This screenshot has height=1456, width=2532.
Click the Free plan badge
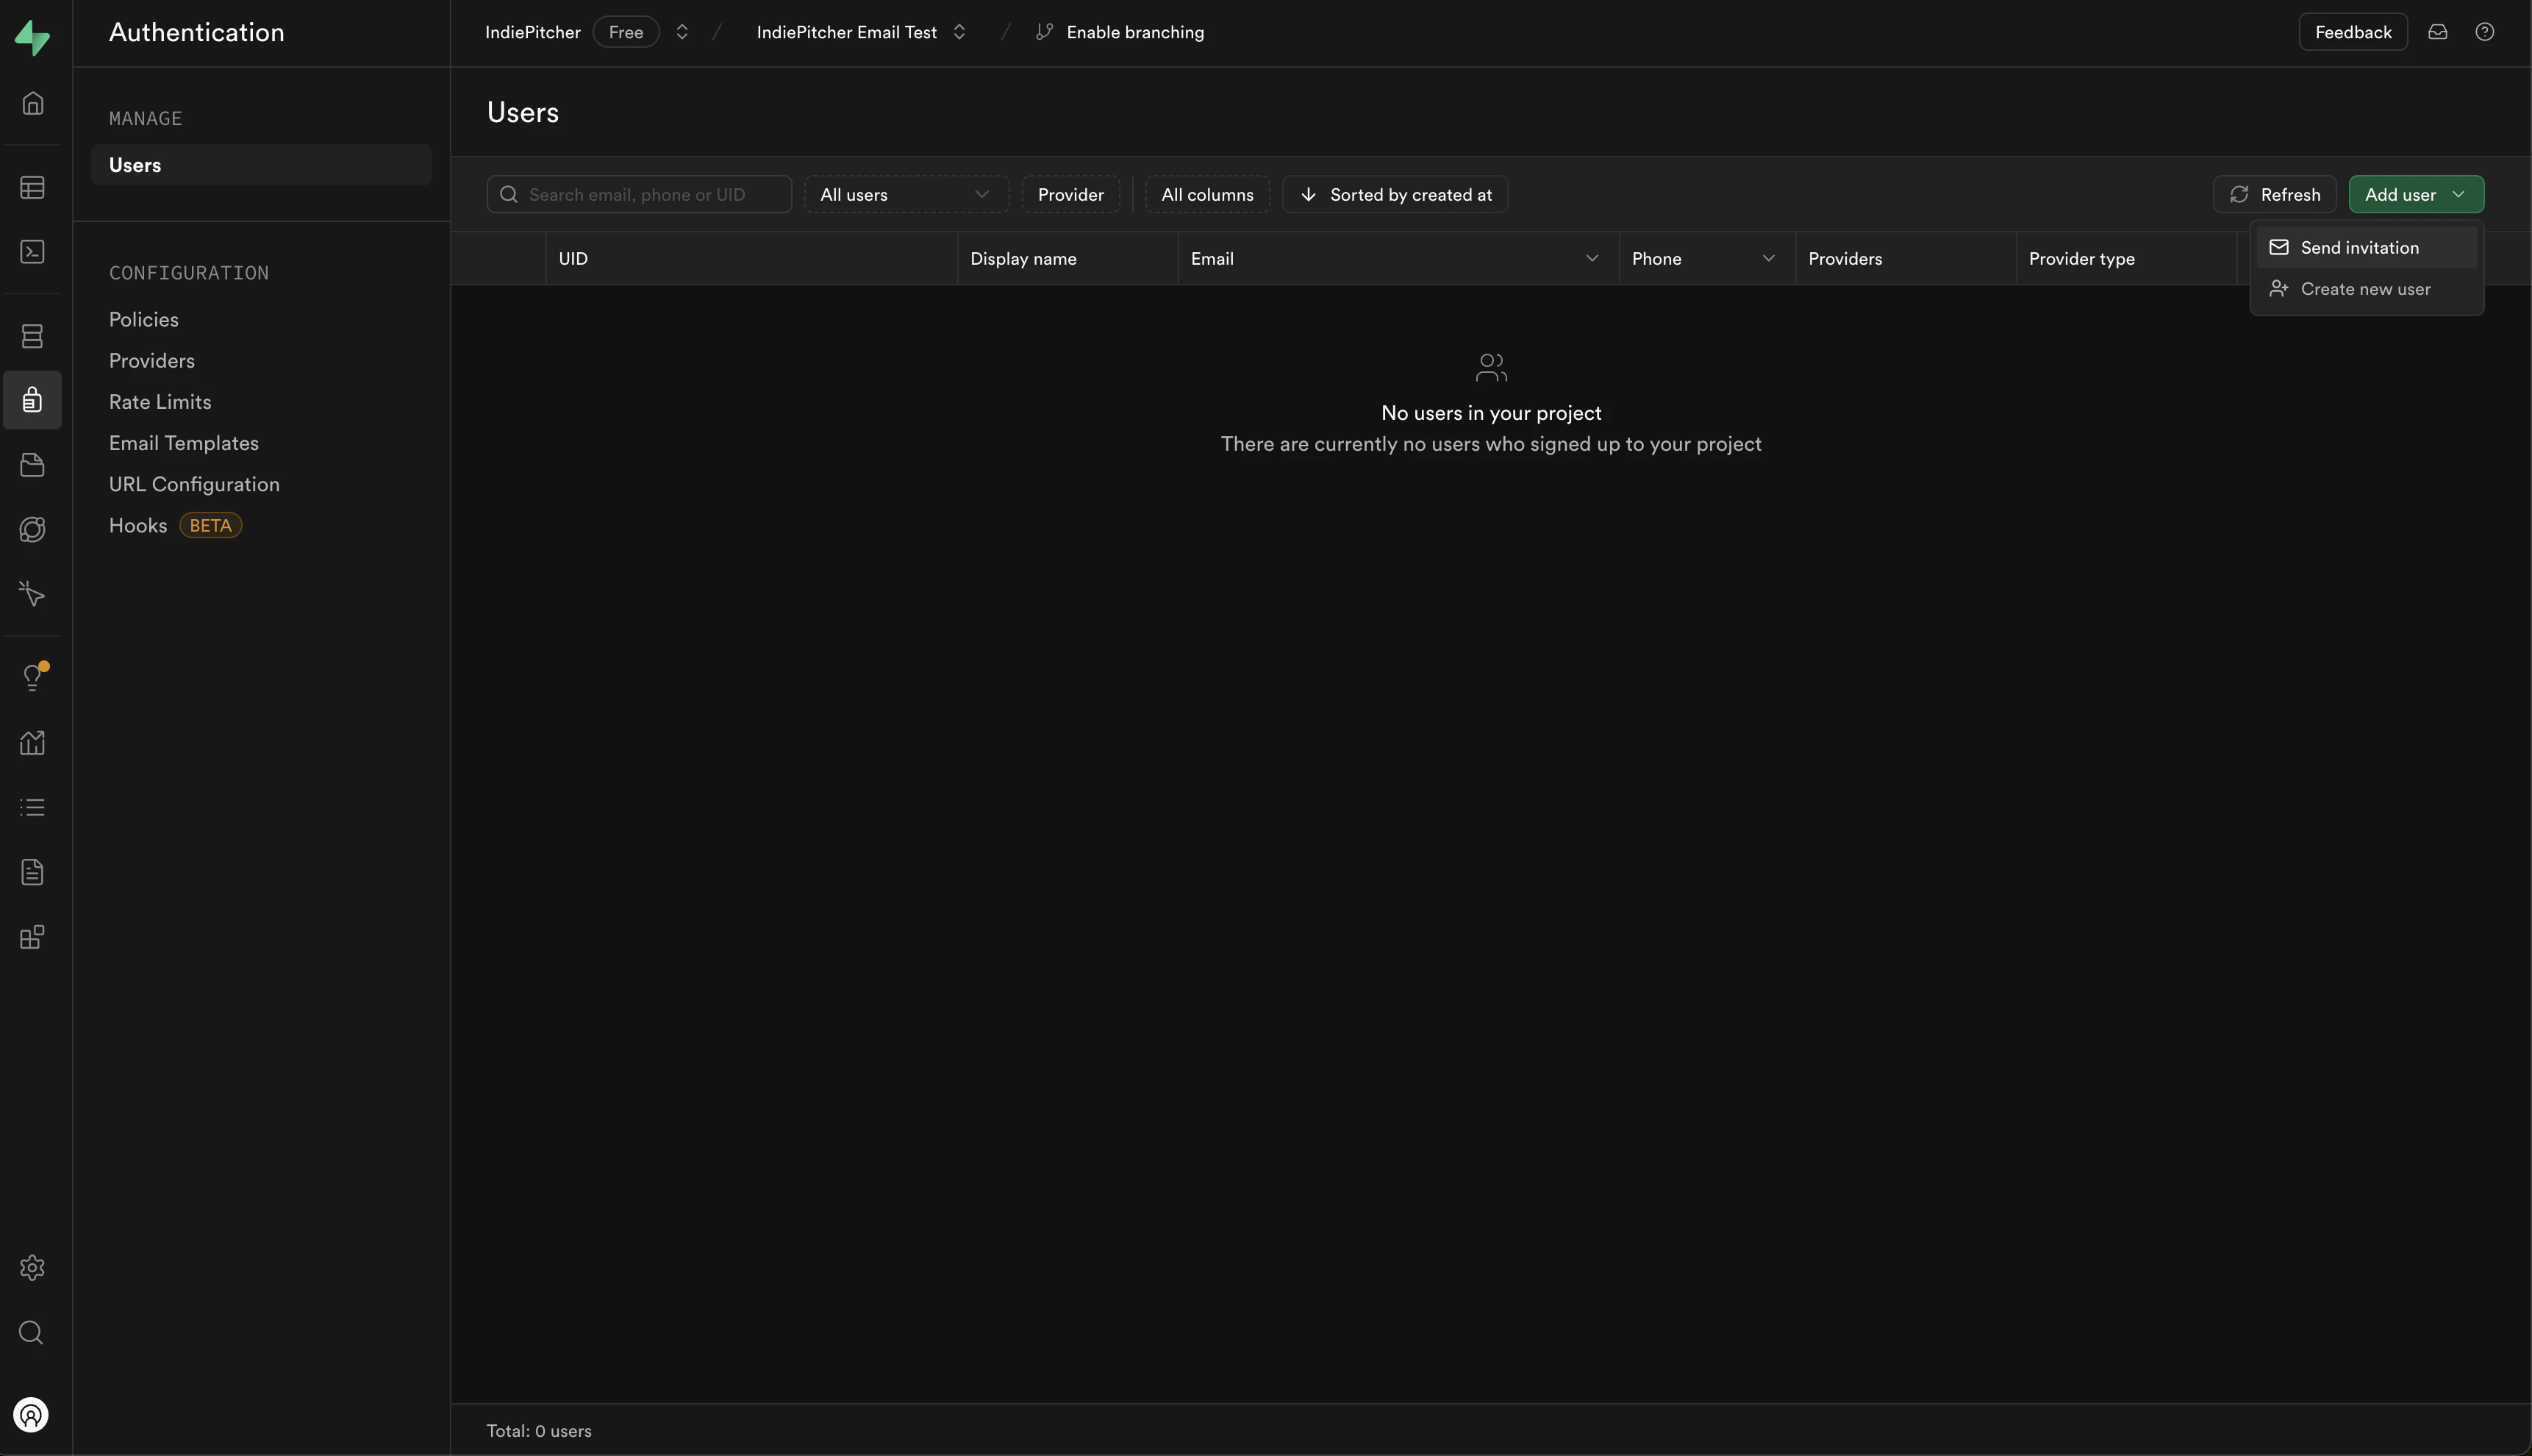626,32
